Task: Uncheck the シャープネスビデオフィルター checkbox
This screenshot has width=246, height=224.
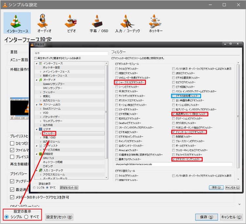Action: tap(116, 82)
